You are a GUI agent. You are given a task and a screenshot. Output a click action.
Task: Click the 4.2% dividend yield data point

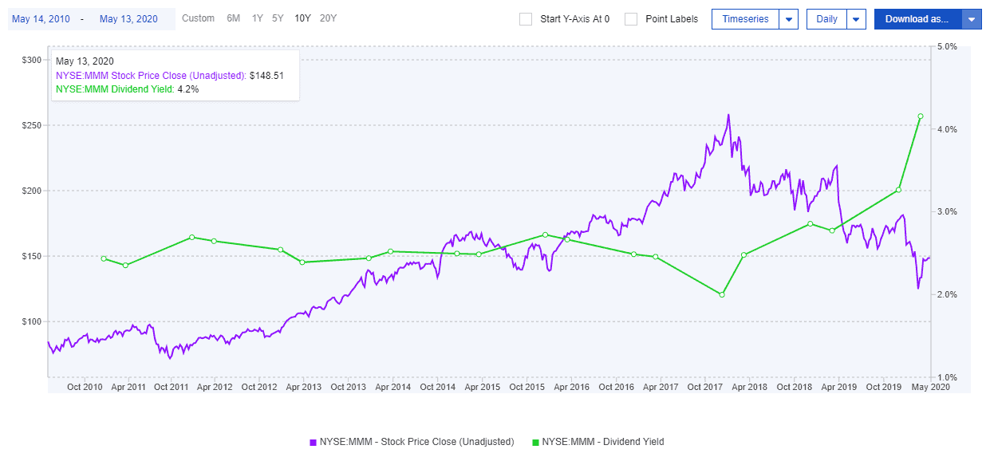pyautogui.click(x=921, y=116)
